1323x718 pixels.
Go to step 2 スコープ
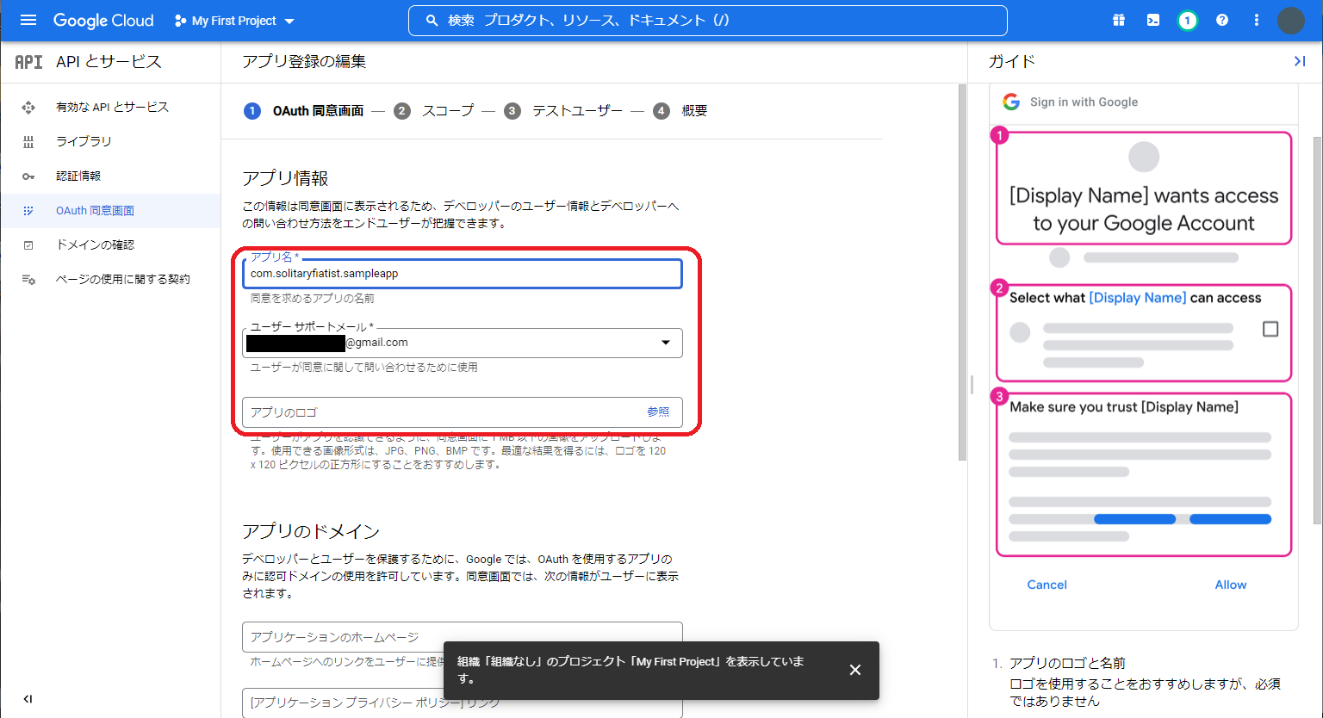pos(434,110)
